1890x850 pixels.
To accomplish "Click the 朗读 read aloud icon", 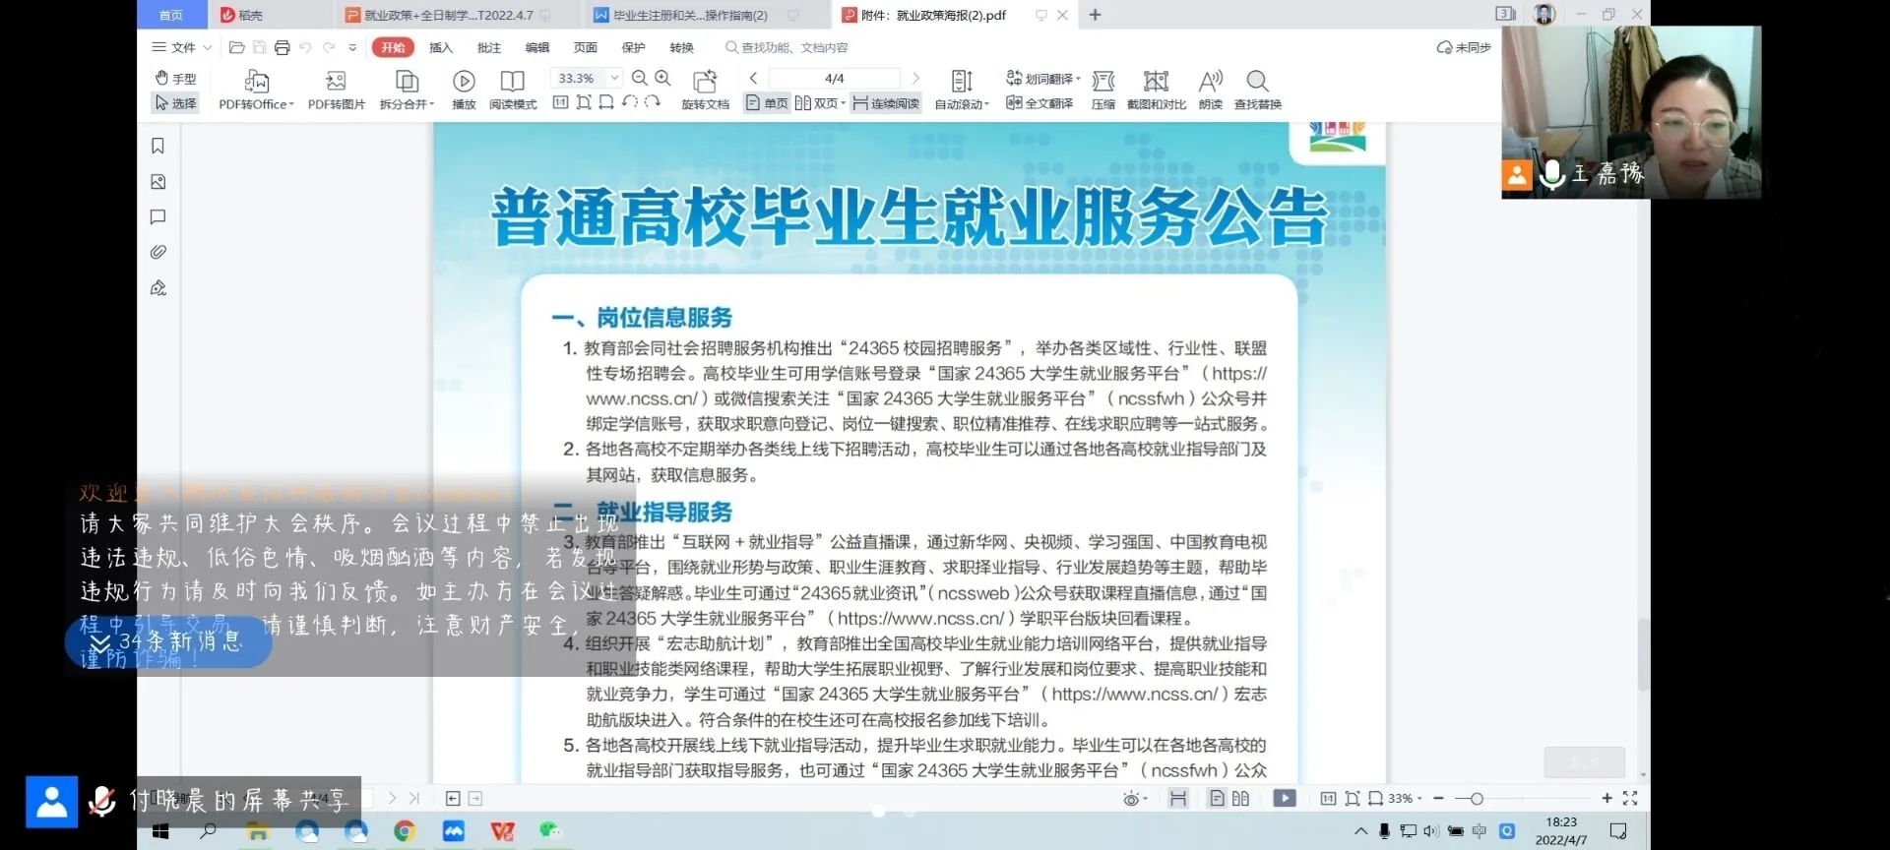I will point(1210,82).
